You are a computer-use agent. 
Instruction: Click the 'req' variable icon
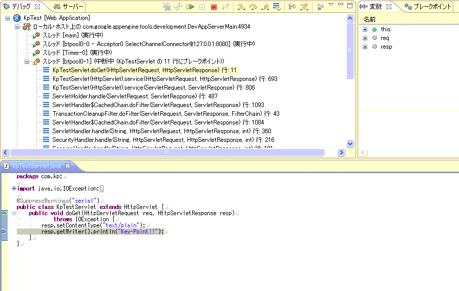[x=374, y=38]
